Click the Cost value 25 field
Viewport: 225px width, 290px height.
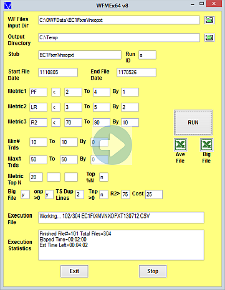tap(154, 194)
